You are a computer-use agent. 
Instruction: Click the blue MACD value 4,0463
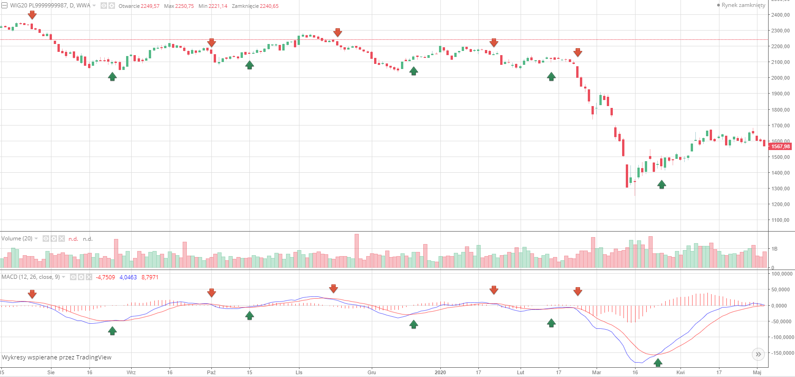point(128,277)
